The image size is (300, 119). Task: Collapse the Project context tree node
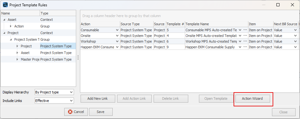pos(4,33)
